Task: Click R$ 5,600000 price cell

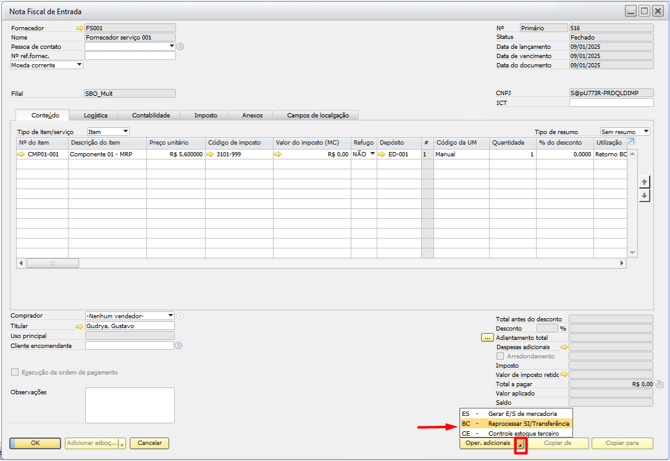Action: coord(175,154)
